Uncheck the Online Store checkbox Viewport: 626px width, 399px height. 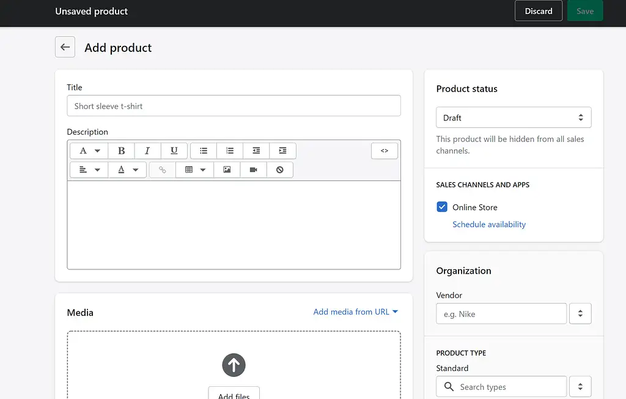(x=442, y=207)
